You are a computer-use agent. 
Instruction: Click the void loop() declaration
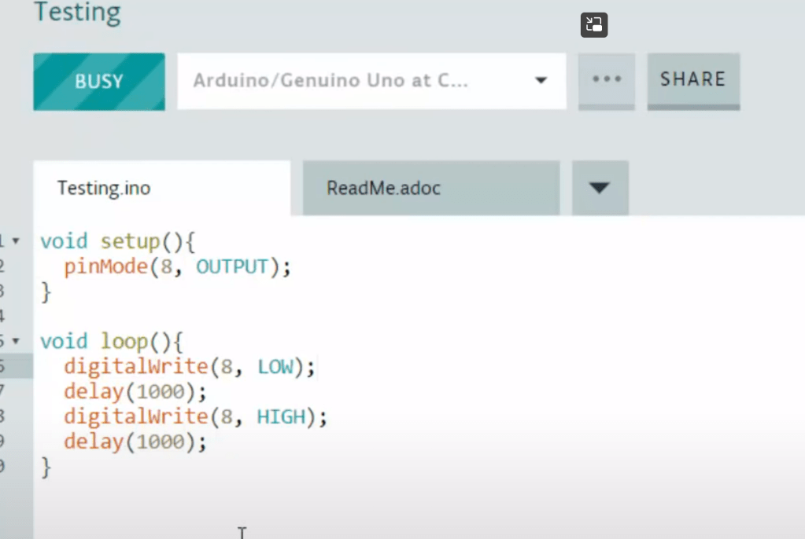[111, 342]
